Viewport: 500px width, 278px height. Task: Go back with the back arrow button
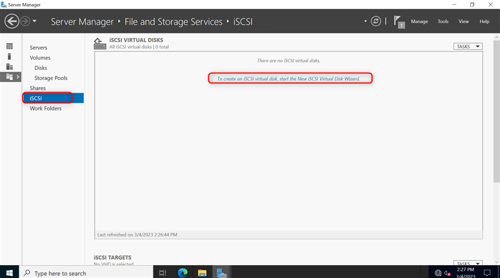(x=12, y=21)
